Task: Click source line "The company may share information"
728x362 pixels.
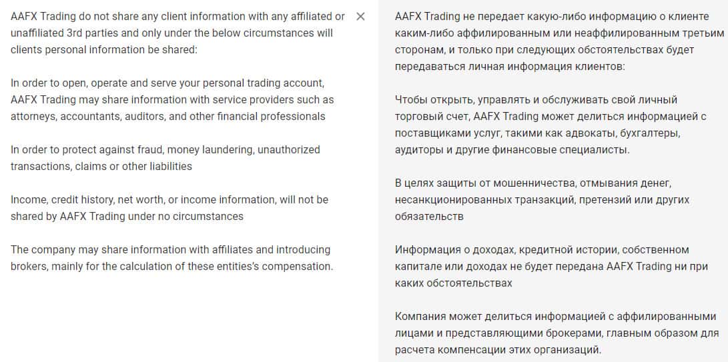Action: pyautogui.click(x=170, y=249)
